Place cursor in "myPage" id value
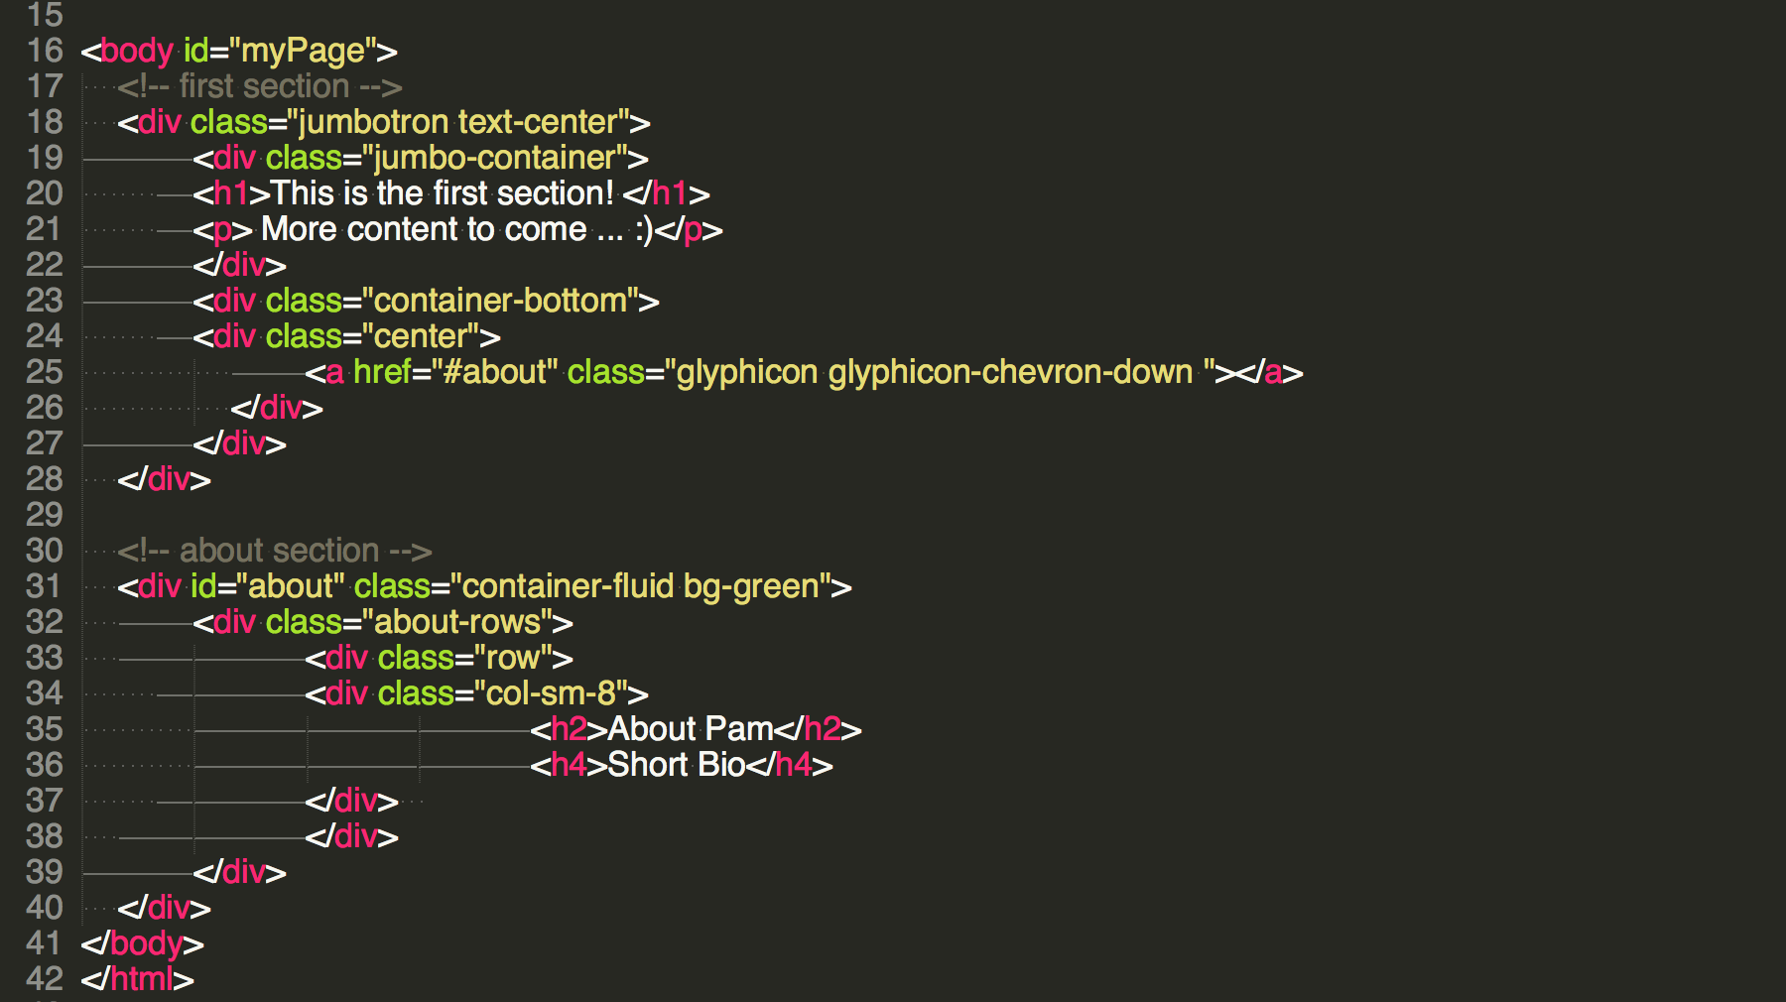Viewport: 1786px width, 1002px height. tap(303, 51)
